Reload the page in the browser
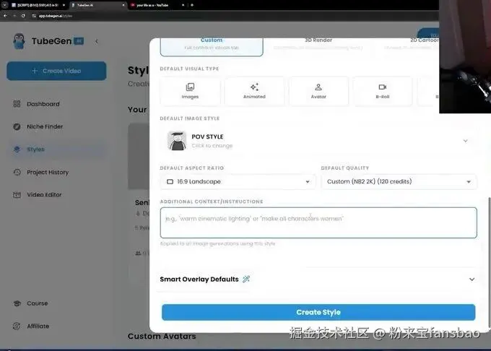 coord(23,16)
